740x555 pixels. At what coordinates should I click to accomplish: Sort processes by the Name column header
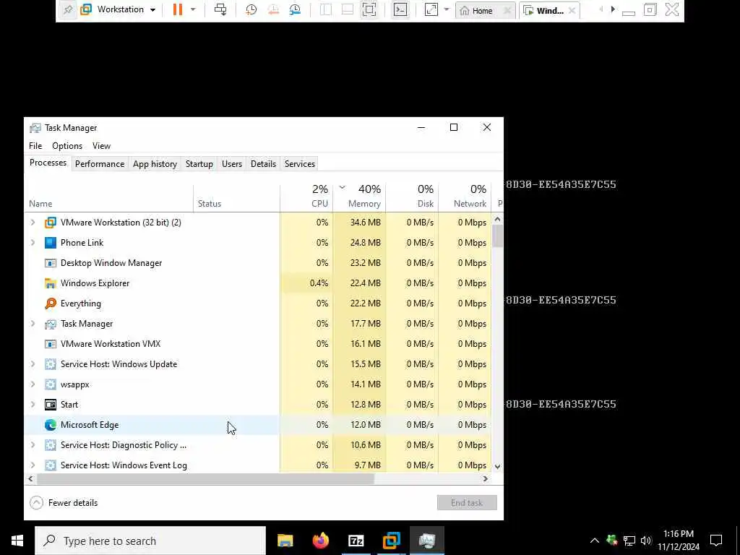(x=108, y=197)
